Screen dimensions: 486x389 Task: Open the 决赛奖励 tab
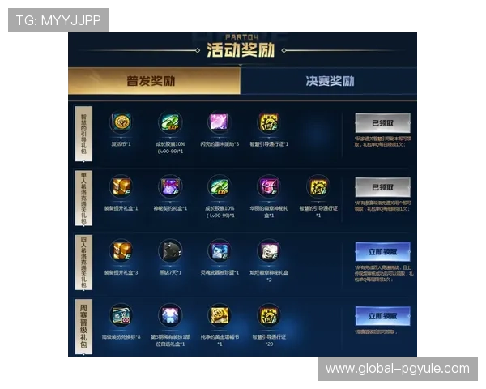[x=329, y=81]
